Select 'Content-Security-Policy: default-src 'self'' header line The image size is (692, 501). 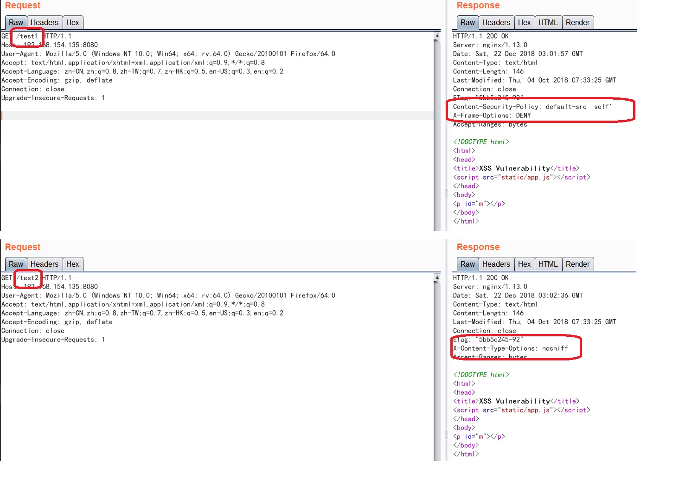(x=532, y=107)
